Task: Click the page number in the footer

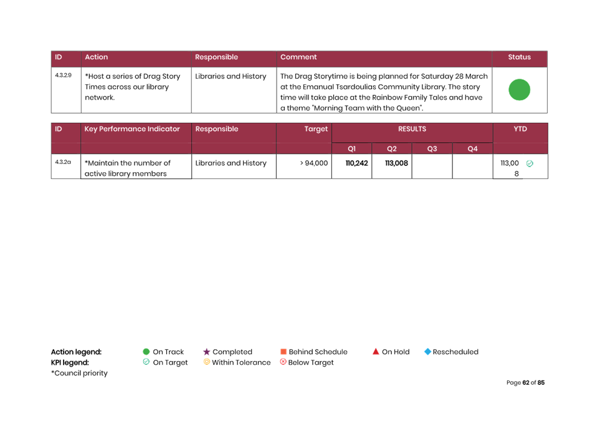Action: pyautogui.click(x=525, y=383)
